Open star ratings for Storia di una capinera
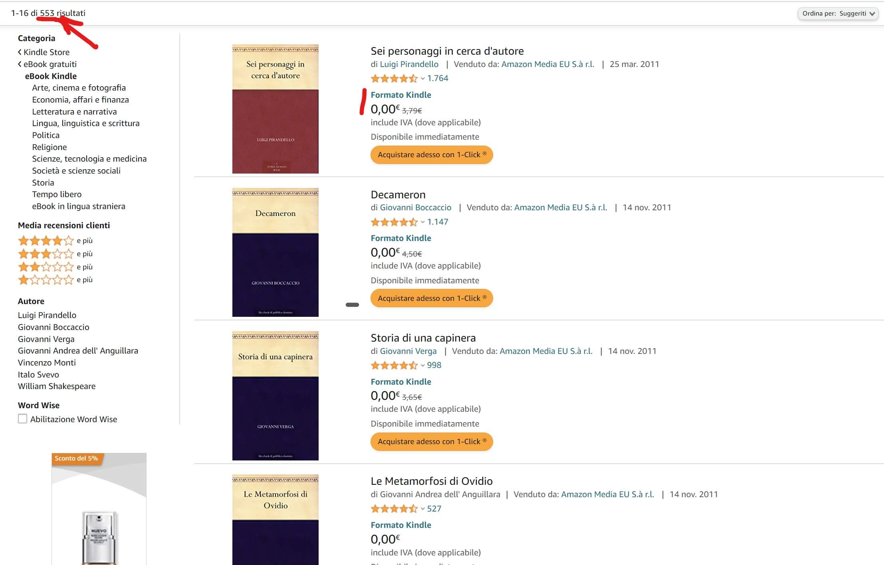This screenshot has height=565, width=884. pos(394,365)
